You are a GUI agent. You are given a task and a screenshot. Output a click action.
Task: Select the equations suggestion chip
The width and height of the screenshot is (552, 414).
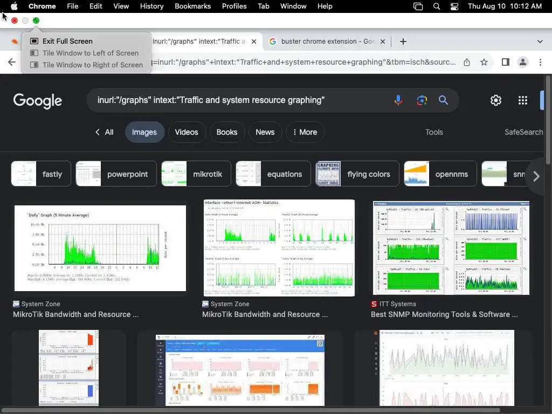[273, 174]
